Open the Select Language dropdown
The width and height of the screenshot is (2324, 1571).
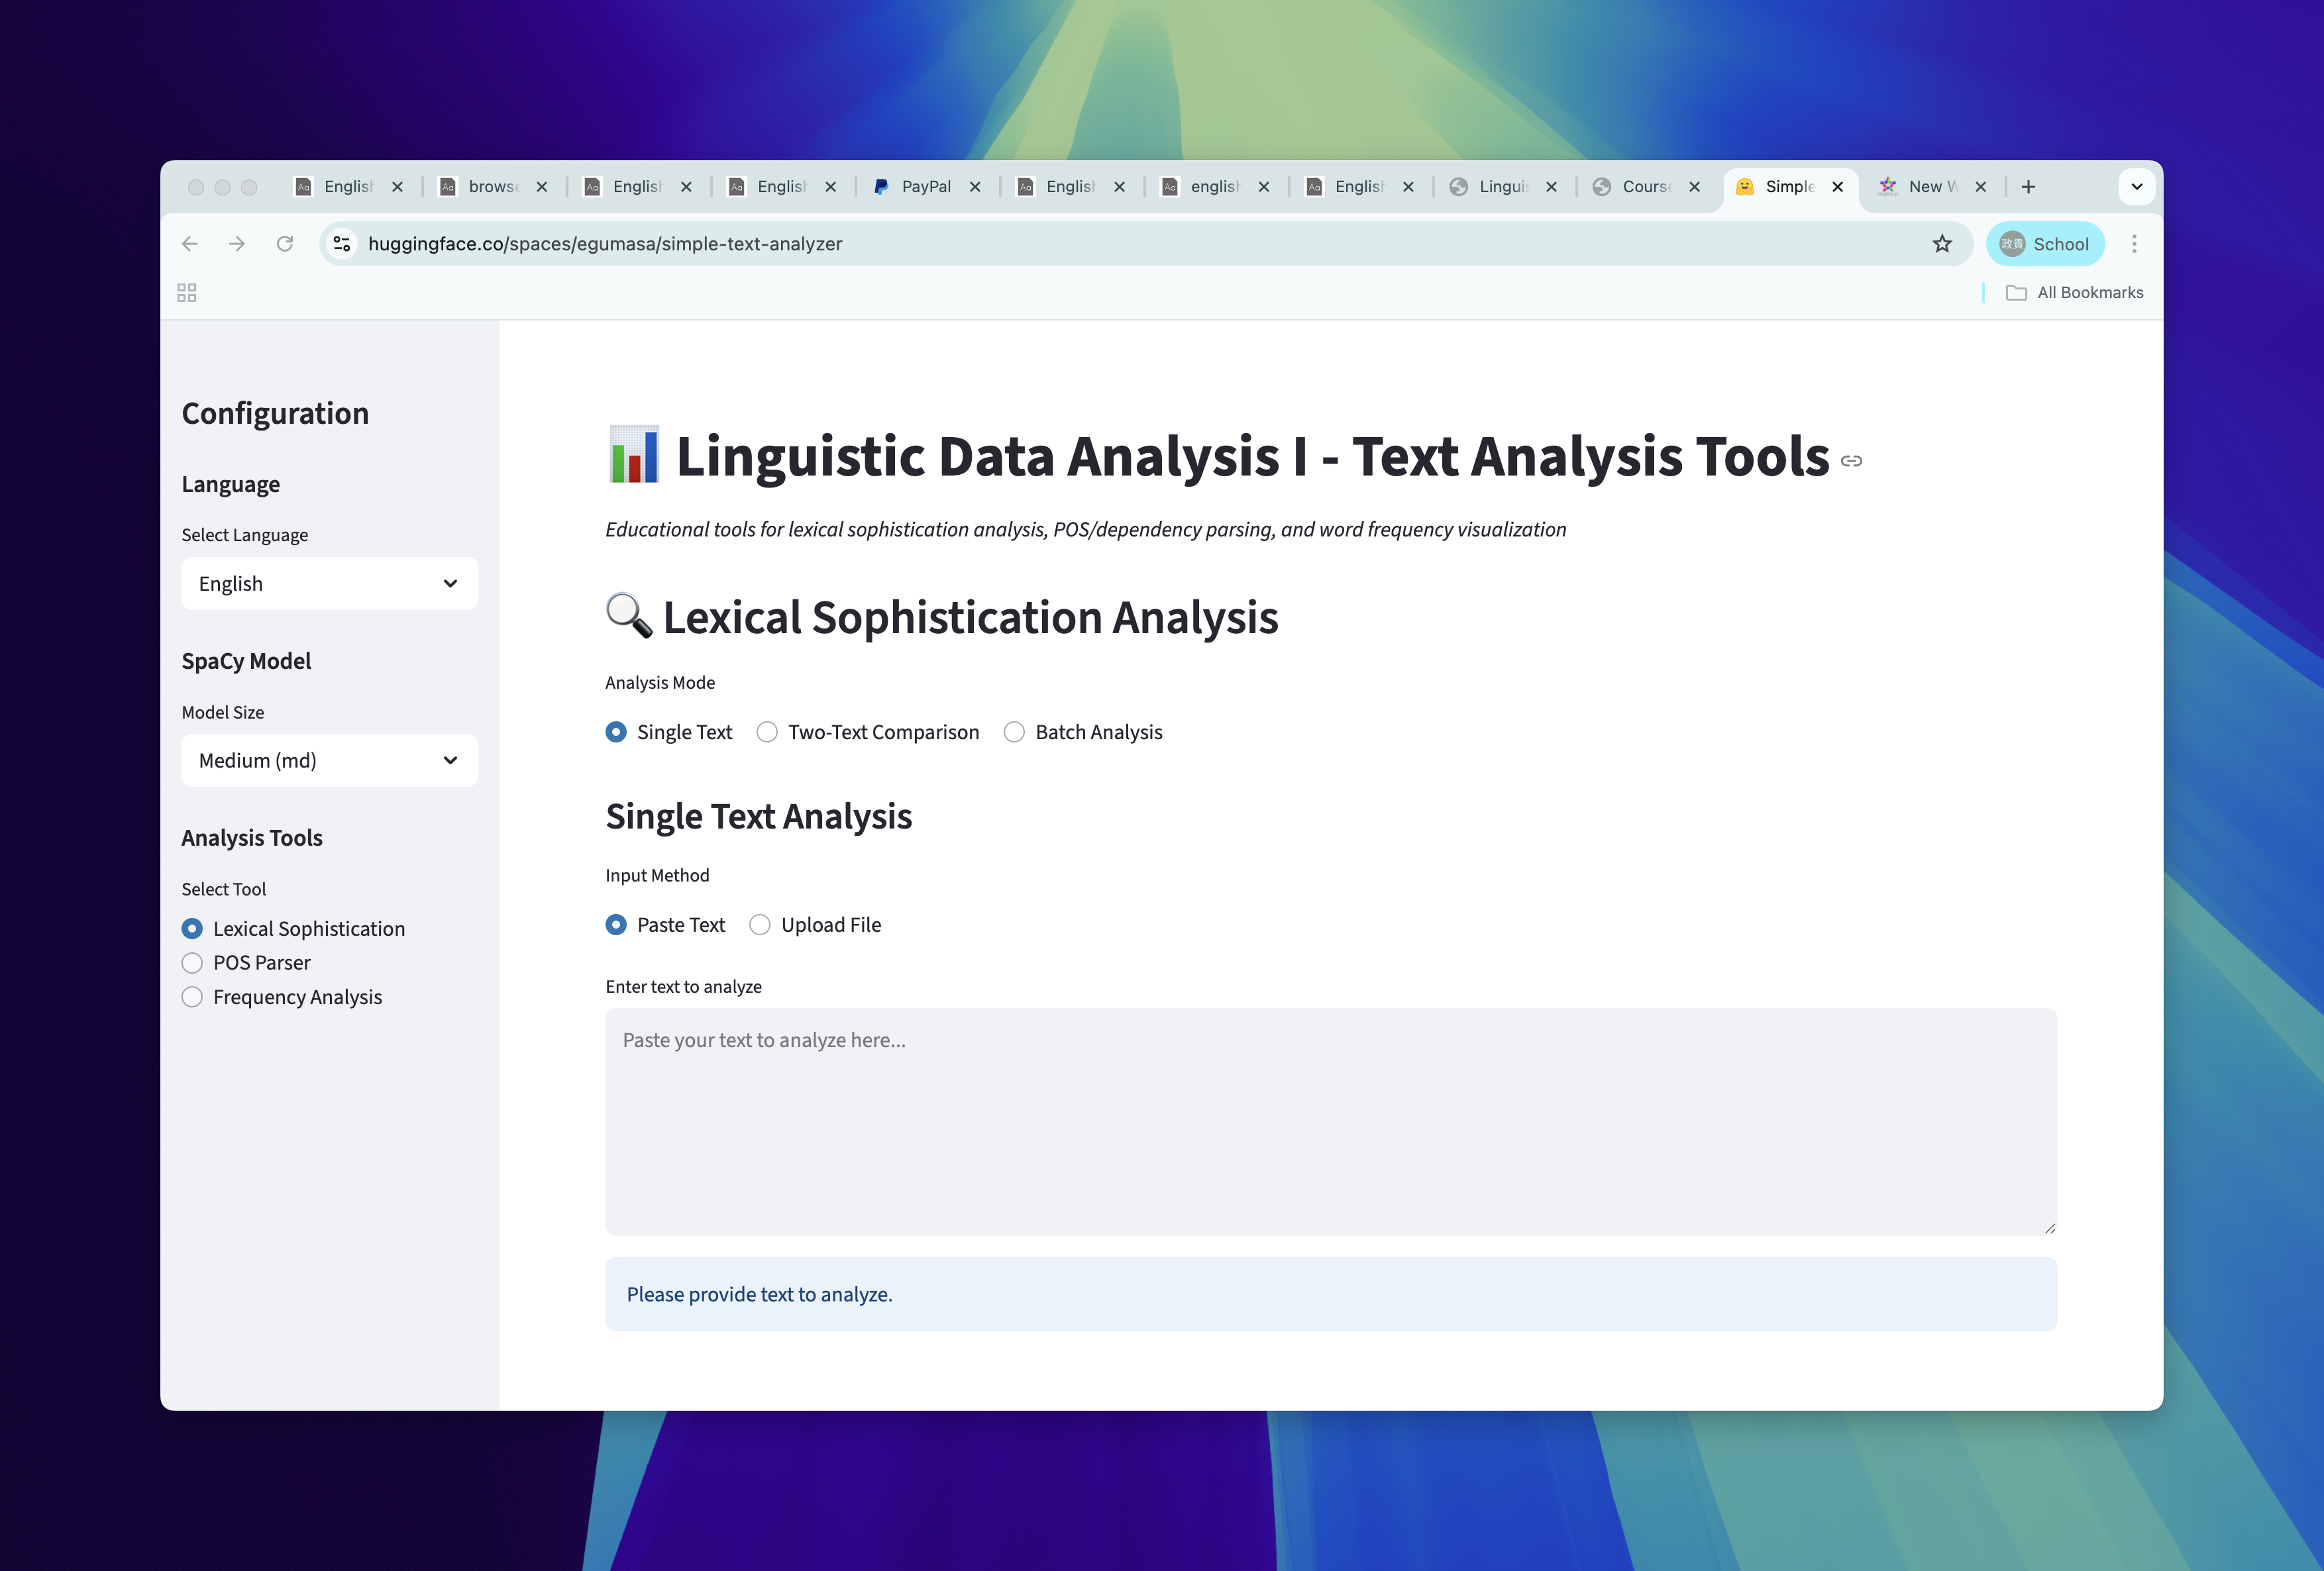click(329, 583)
